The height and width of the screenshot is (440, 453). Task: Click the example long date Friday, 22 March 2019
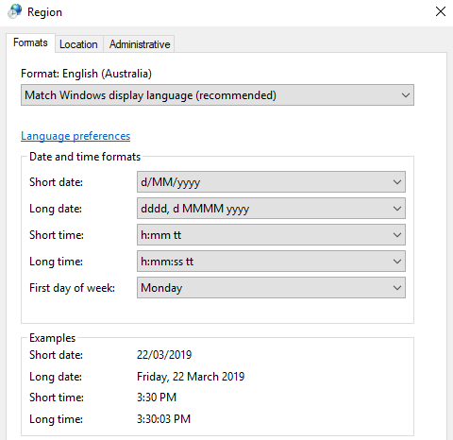pos(191,377)
